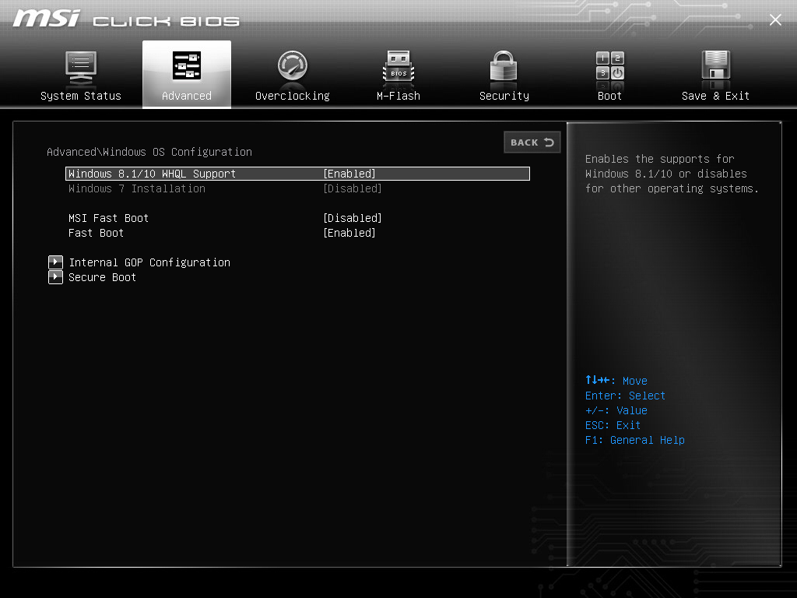Open Internal GOP Configuration submenu

[149, 262]
